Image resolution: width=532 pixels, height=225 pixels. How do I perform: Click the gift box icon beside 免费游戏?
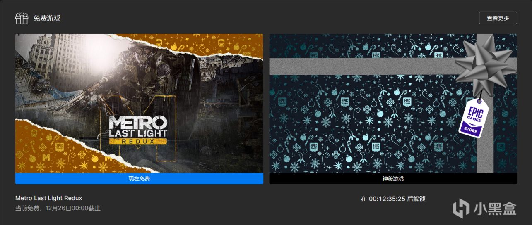[x=22, y=18]
